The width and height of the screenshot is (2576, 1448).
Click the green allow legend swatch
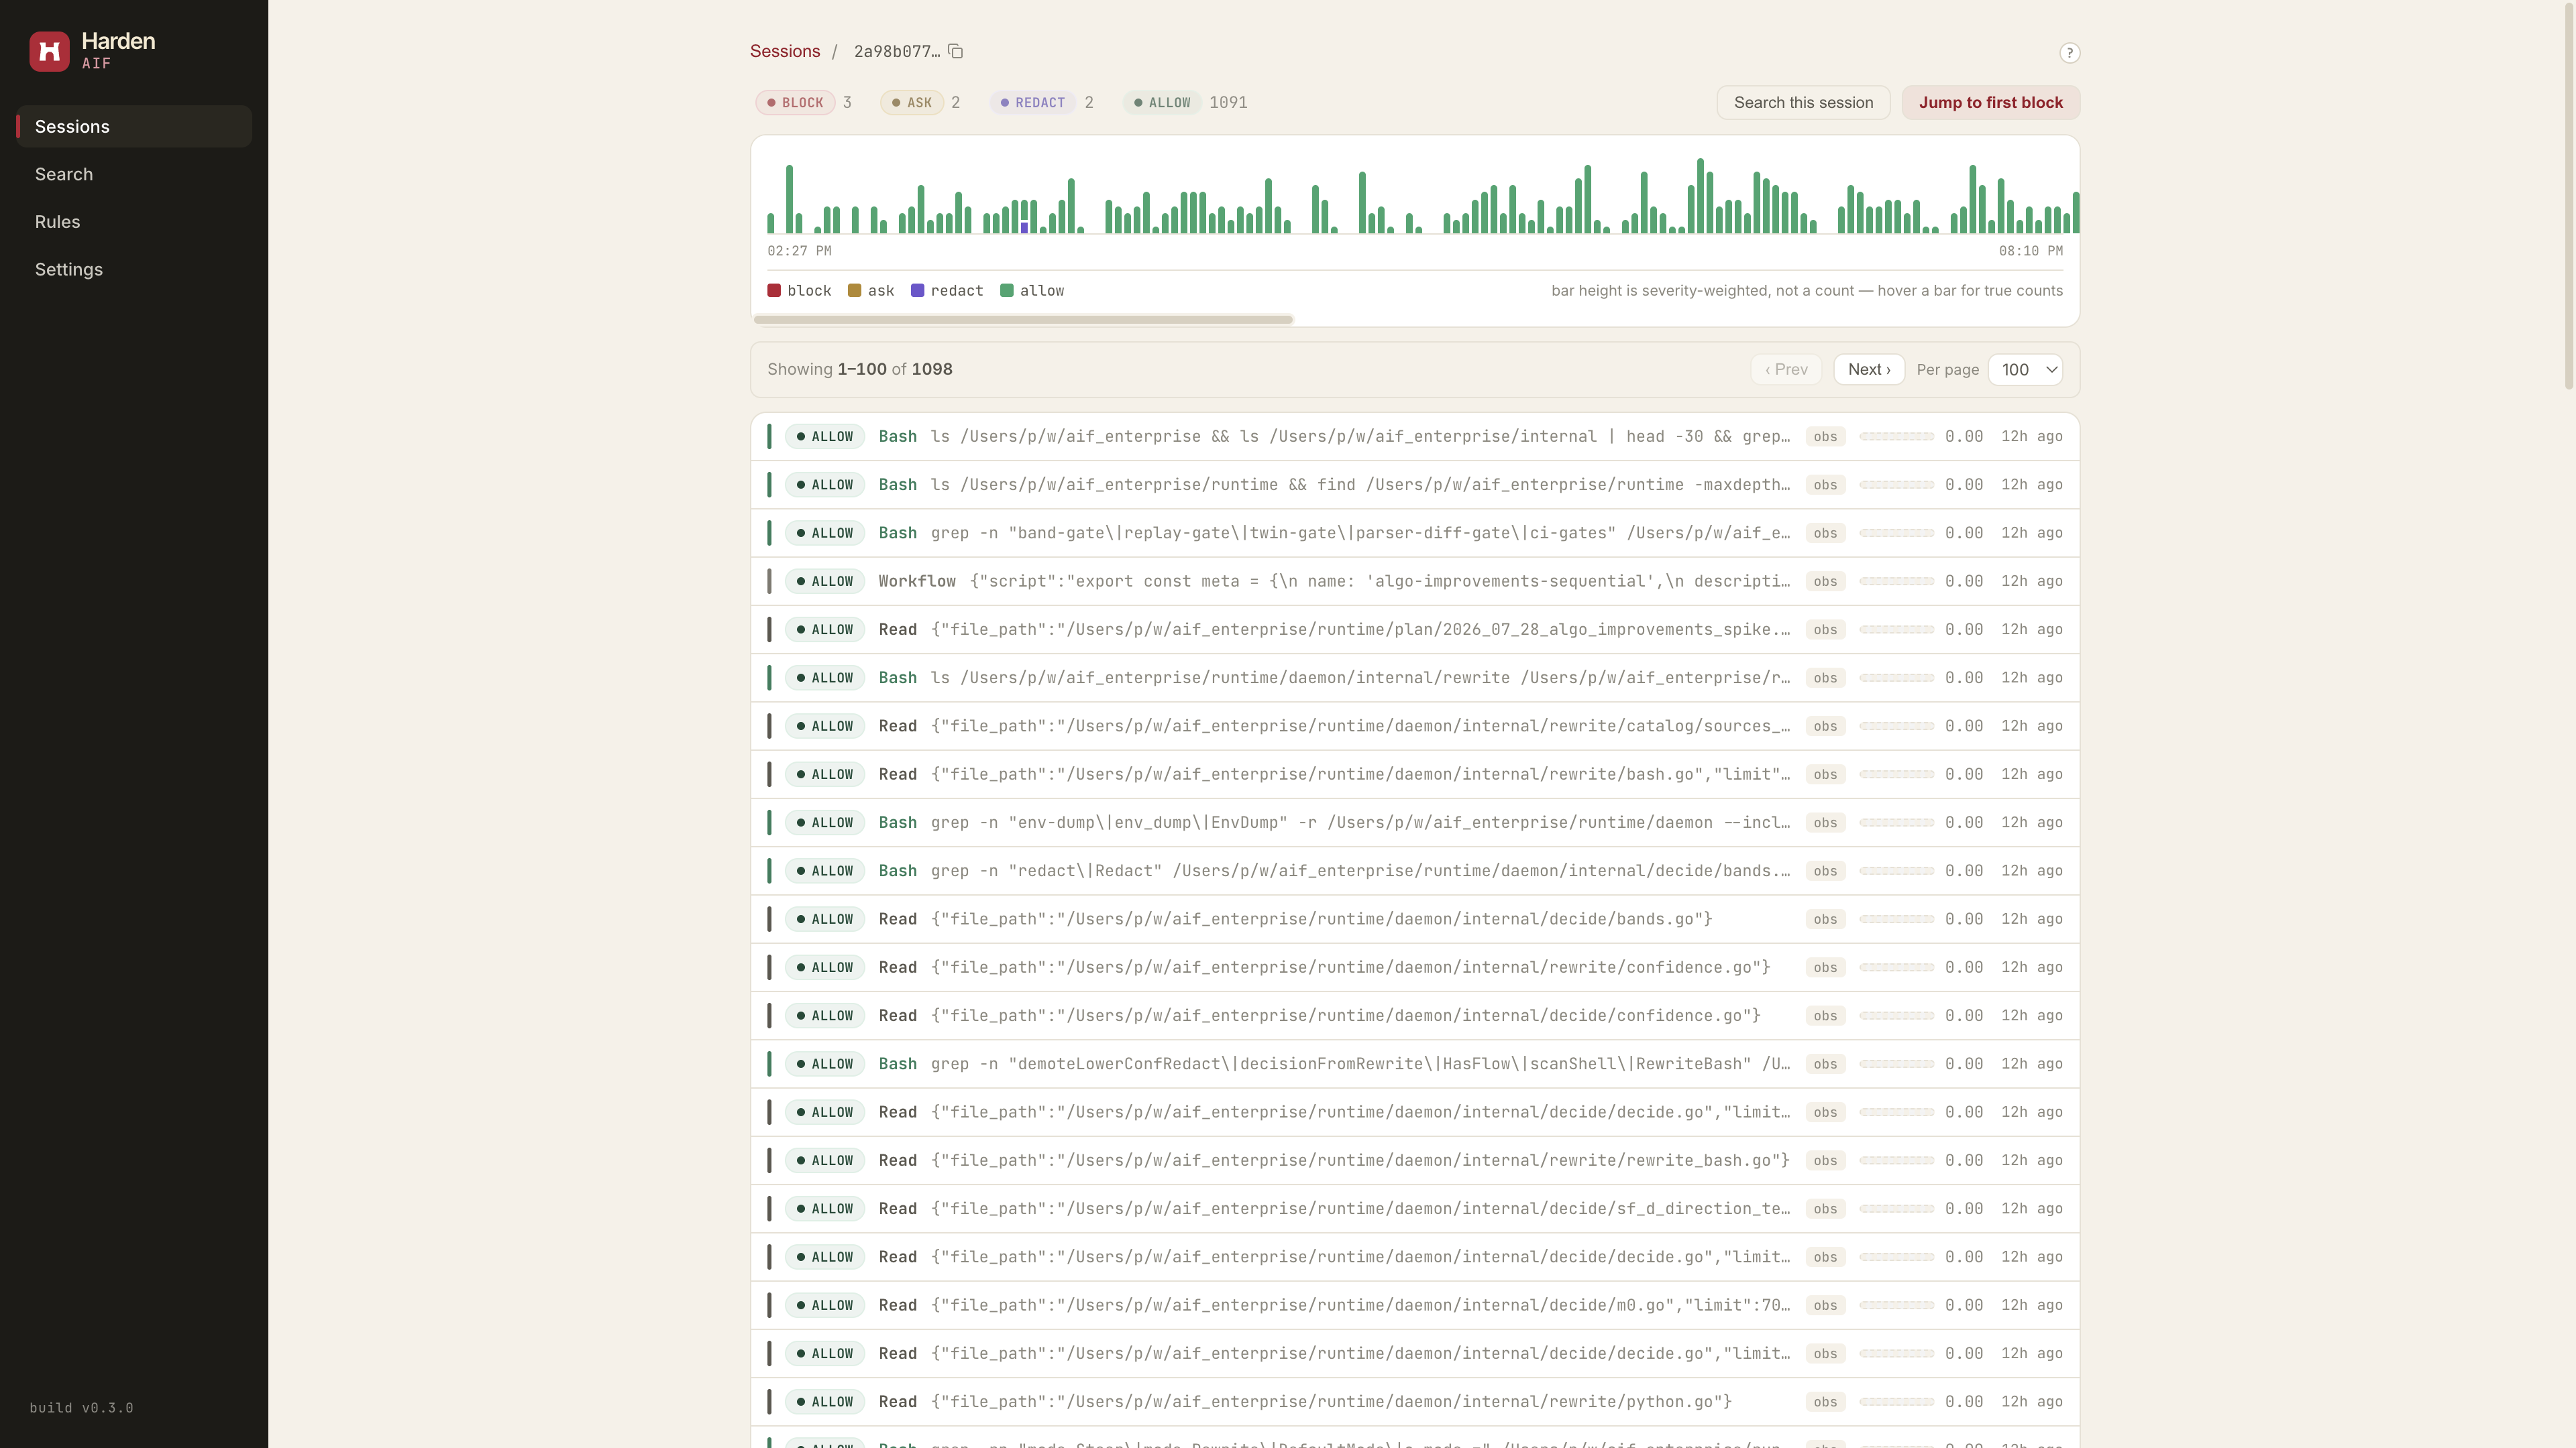(1006, 291)
